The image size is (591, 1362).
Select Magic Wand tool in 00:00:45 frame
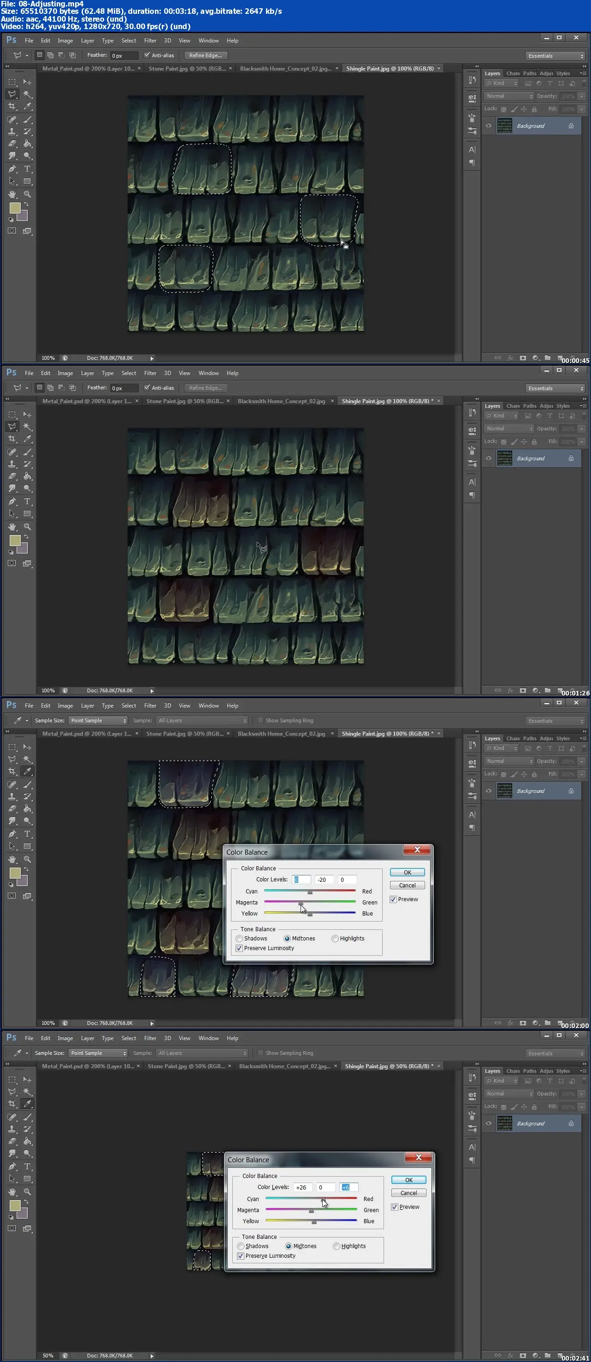(x=27, y=94)
